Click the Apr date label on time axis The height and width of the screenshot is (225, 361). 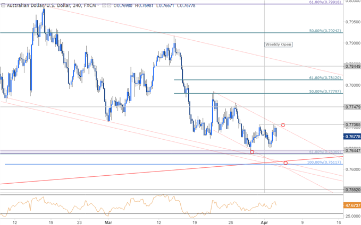pos(264,222)
